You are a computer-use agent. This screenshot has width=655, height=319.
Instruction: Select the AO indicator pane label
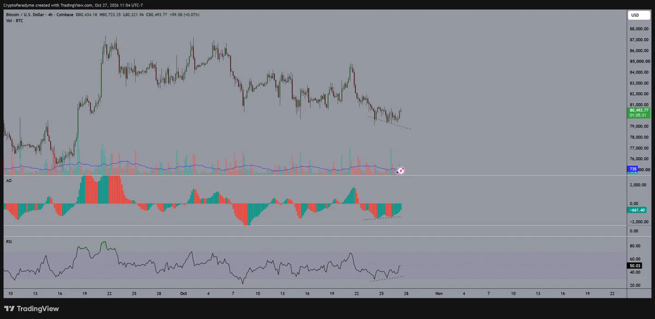click(x=8, y=180)
